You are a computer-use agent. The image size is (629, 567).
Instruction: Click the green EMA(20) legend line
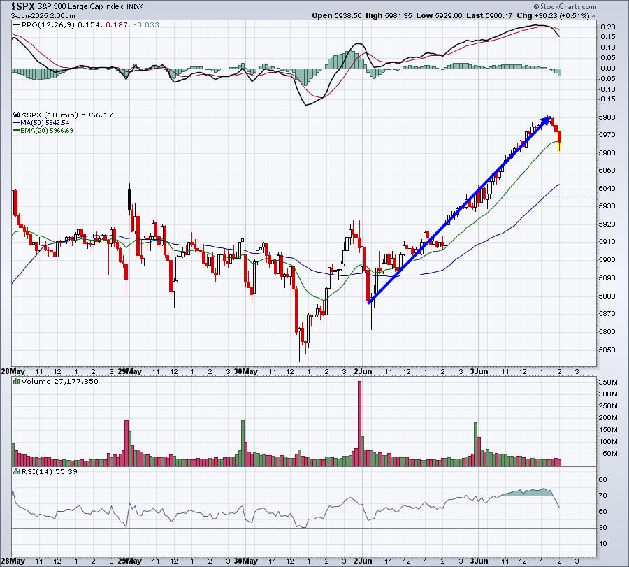click(17, 131)
